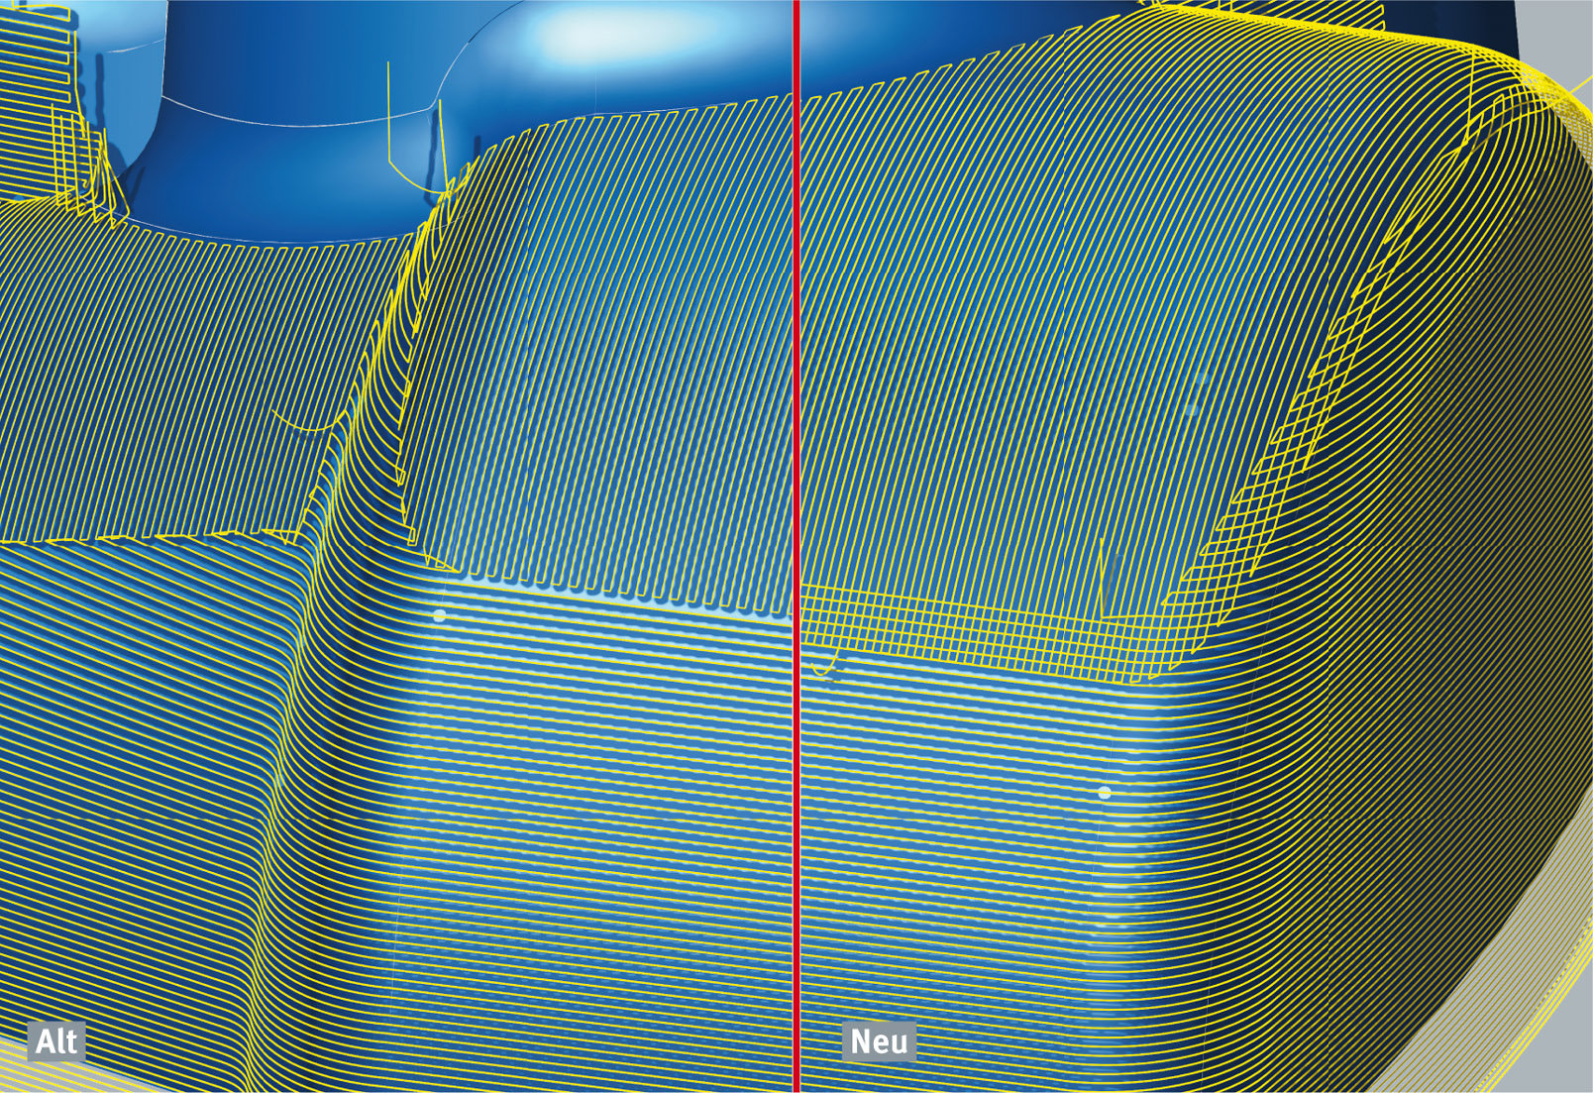Viewport: 1593px width, 1093px height.
Task: Click white point marker on Alt side
Action: coord(440,615)
